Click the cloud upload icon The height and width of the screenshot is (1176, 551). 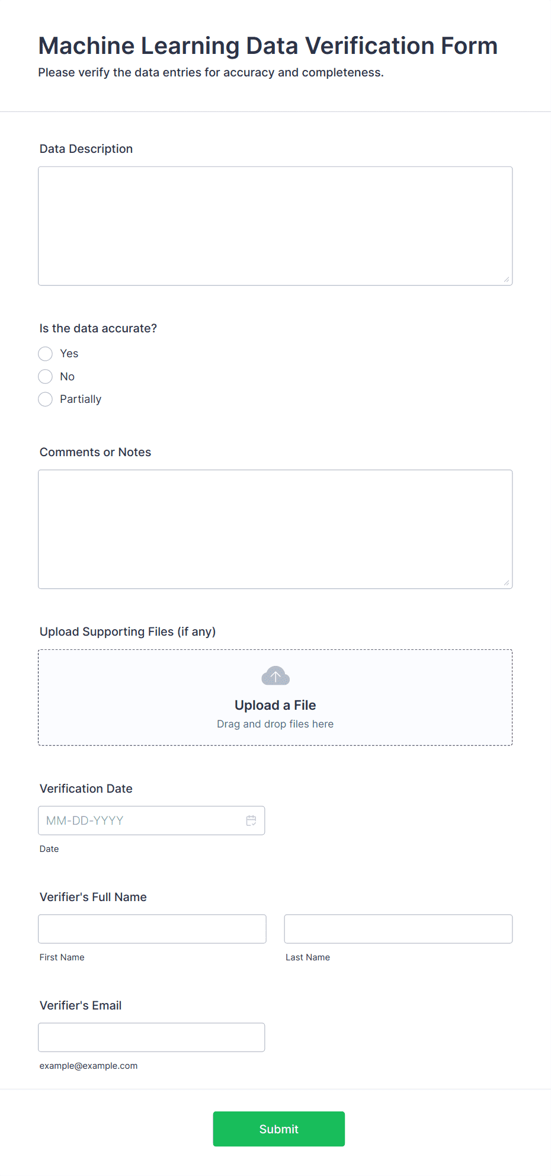(x=275, y=676)
